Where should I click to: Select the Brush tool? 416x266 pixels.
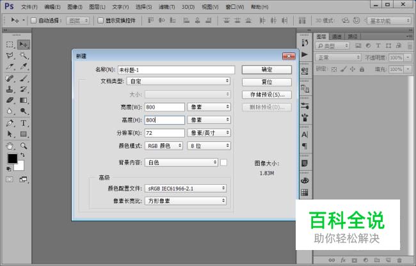pos(24,79)
